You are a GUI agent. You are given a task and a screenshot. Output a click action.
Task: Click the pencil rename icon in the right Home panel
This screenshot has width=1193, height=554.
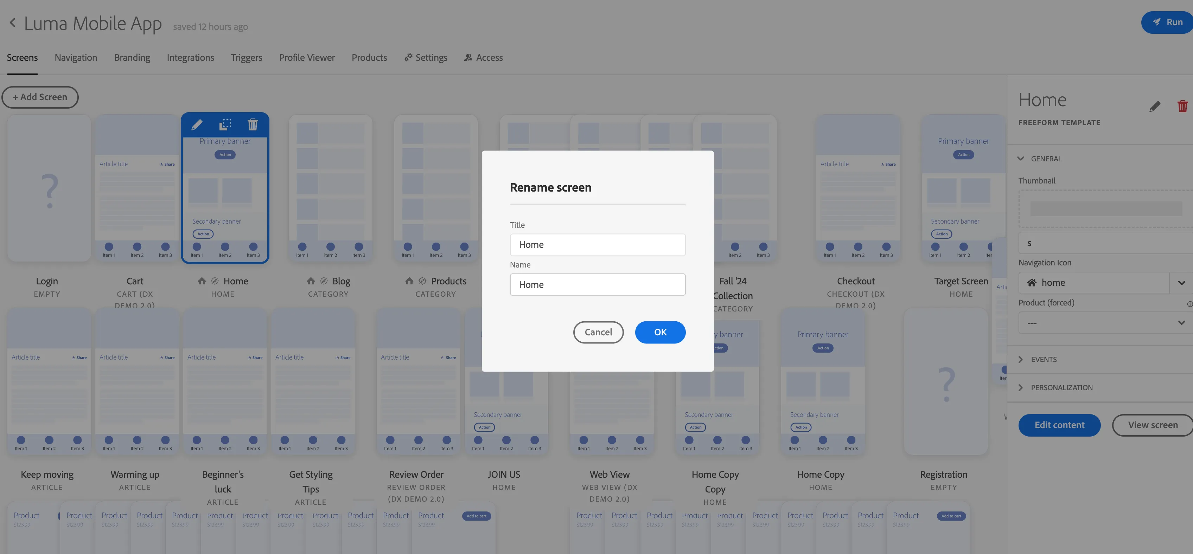1155,107
